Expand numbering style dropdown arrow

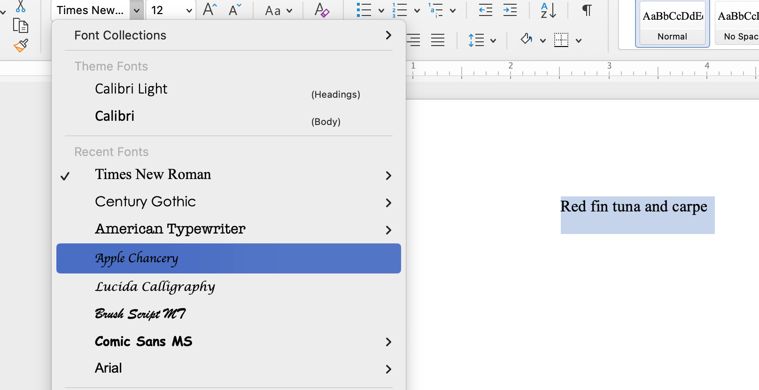pyautogui.click(x=417, y=10)
